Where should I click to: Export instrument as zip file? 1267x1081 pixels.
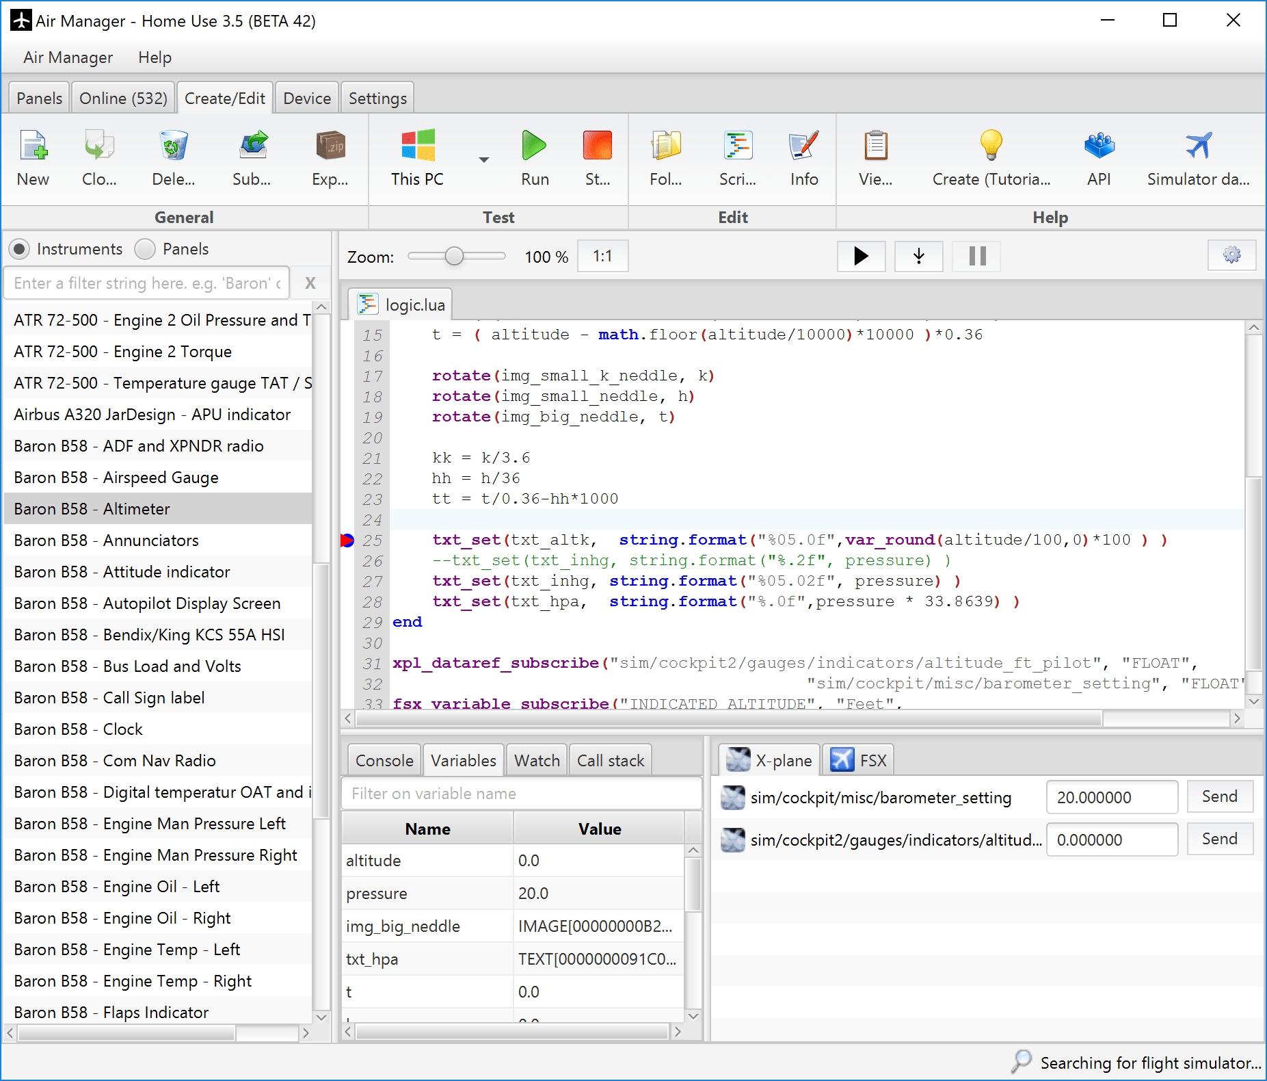tap(330, 158)
